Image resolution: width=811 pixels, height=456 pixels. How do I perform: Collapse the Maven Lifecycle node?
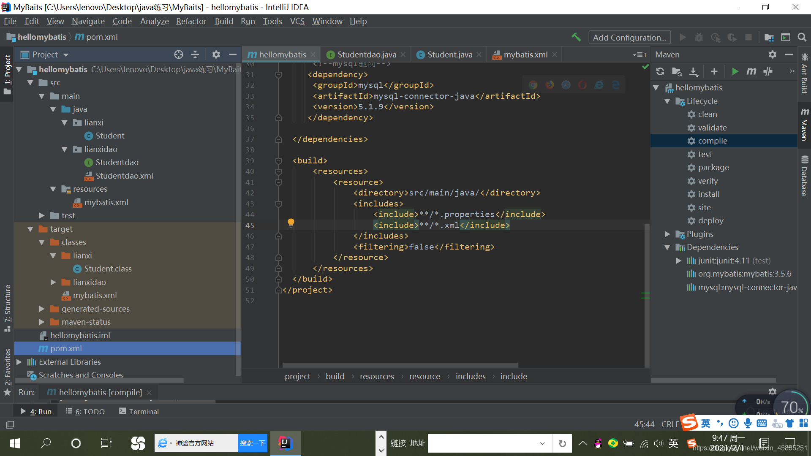667,101
